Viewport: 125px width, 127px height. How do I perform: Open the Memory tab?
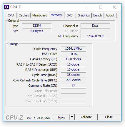(56, 15)
